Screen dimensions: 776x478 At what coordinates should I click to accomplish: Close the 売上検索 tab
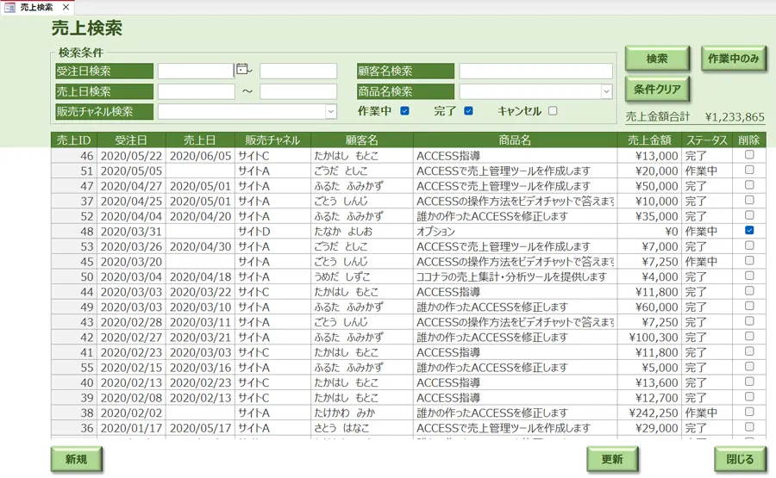66,7
